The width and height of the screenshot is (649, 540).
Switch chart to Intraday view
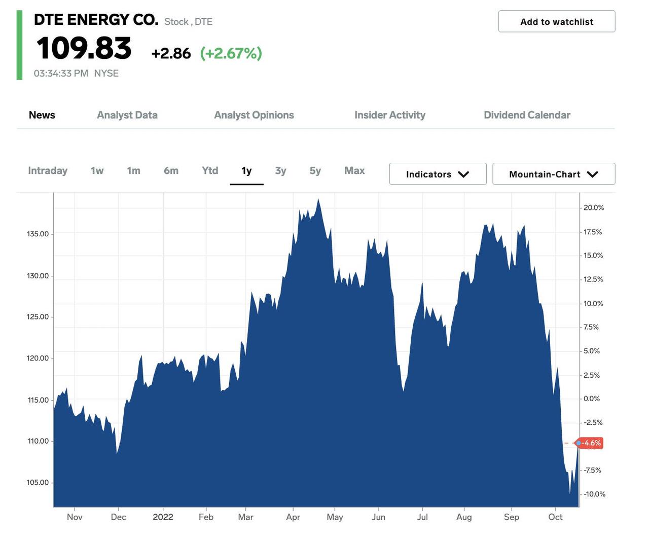(x=48, y=171)
